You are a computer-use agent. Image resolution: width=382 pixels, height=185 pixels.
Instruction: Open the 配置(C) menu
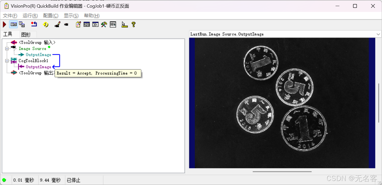click(51, 16)
